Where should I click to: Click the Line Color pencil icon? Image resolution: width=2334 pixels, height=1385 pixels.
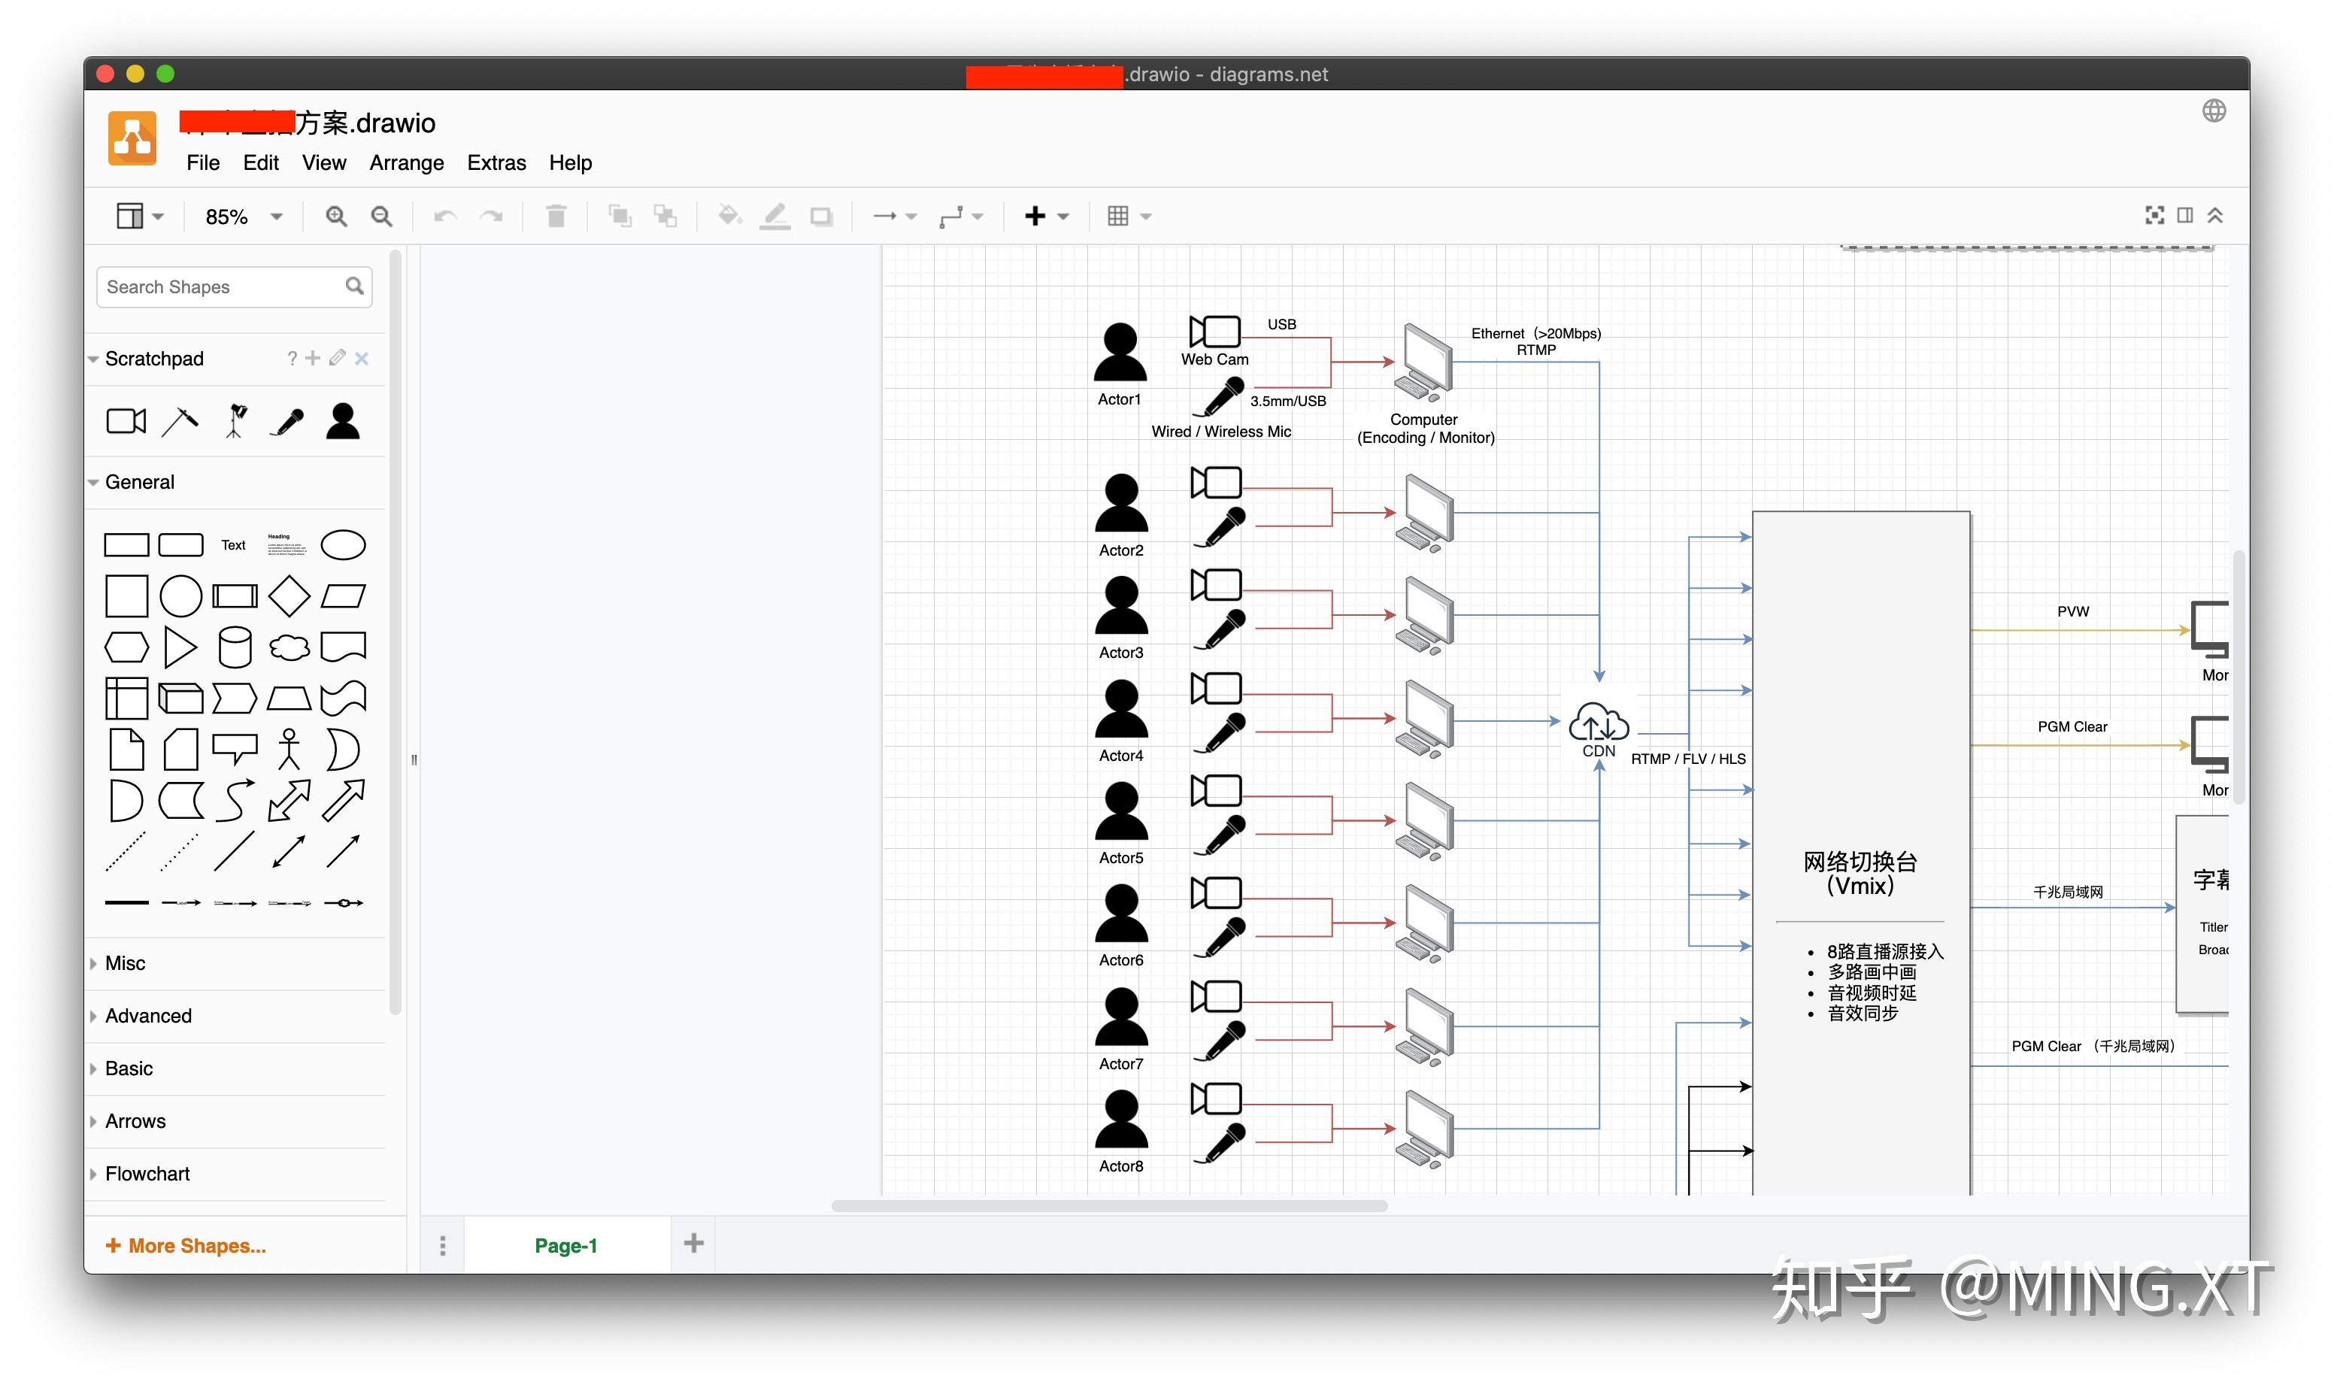[774, 217]
